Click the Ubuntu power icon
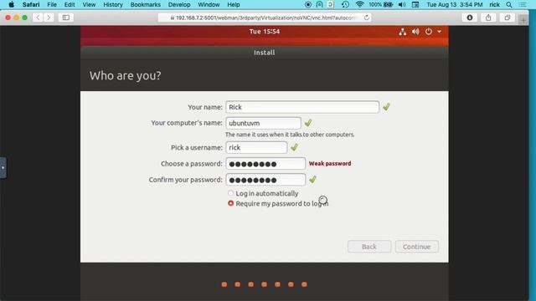Screen dimensions: 536x301 pos(428,32)
